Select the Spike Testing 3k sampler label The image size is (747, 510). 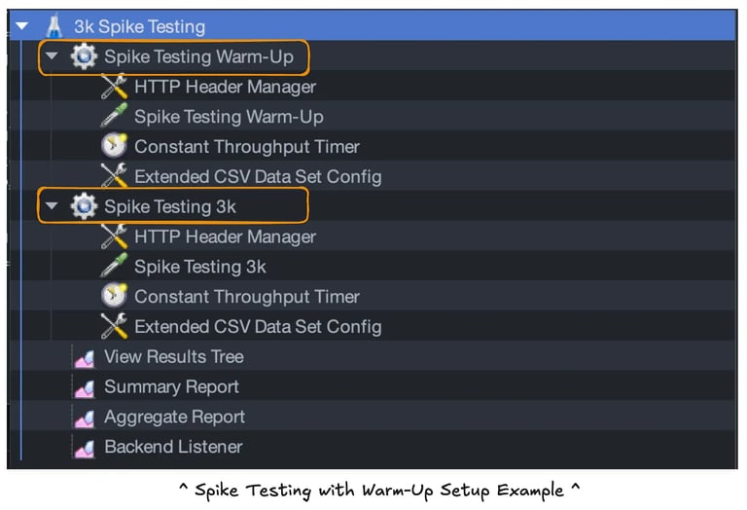pyautogui.click(x=199, y=267)
